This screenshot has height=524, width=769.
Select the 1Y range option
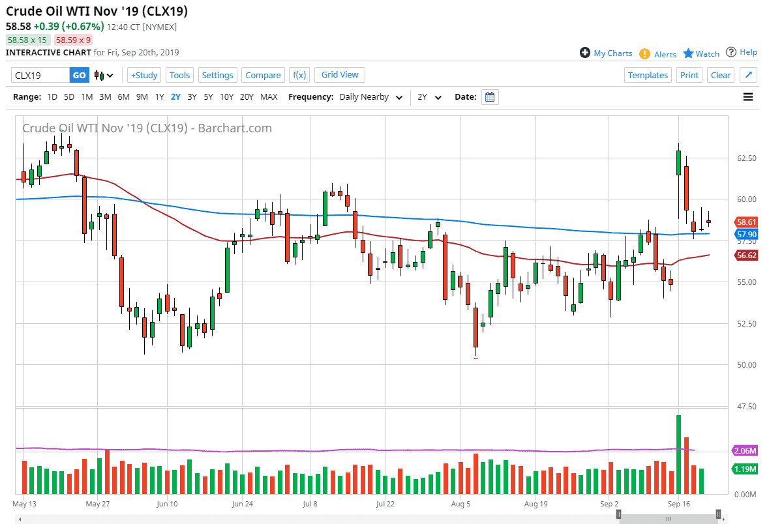coord(159,96)
